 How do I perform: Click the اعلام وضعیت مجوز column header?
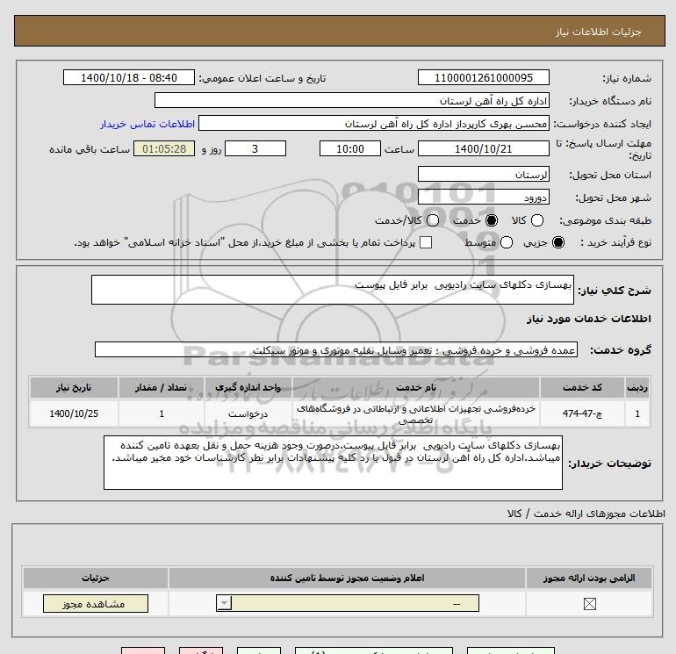(x=347, y=578)
